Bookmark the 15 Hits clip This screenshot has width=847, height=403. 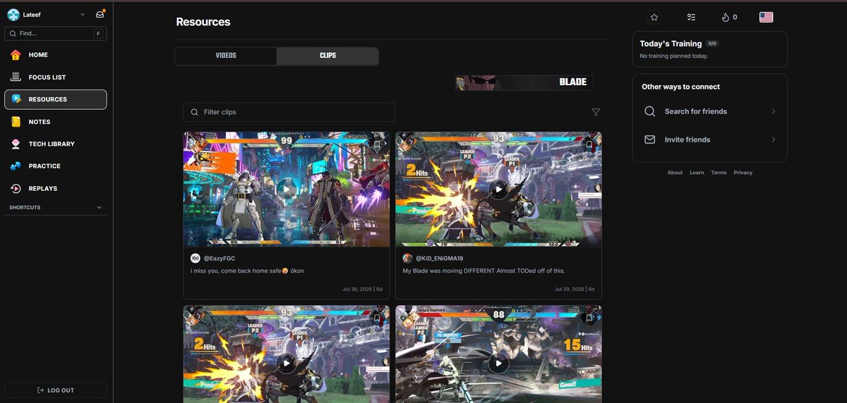589,318
